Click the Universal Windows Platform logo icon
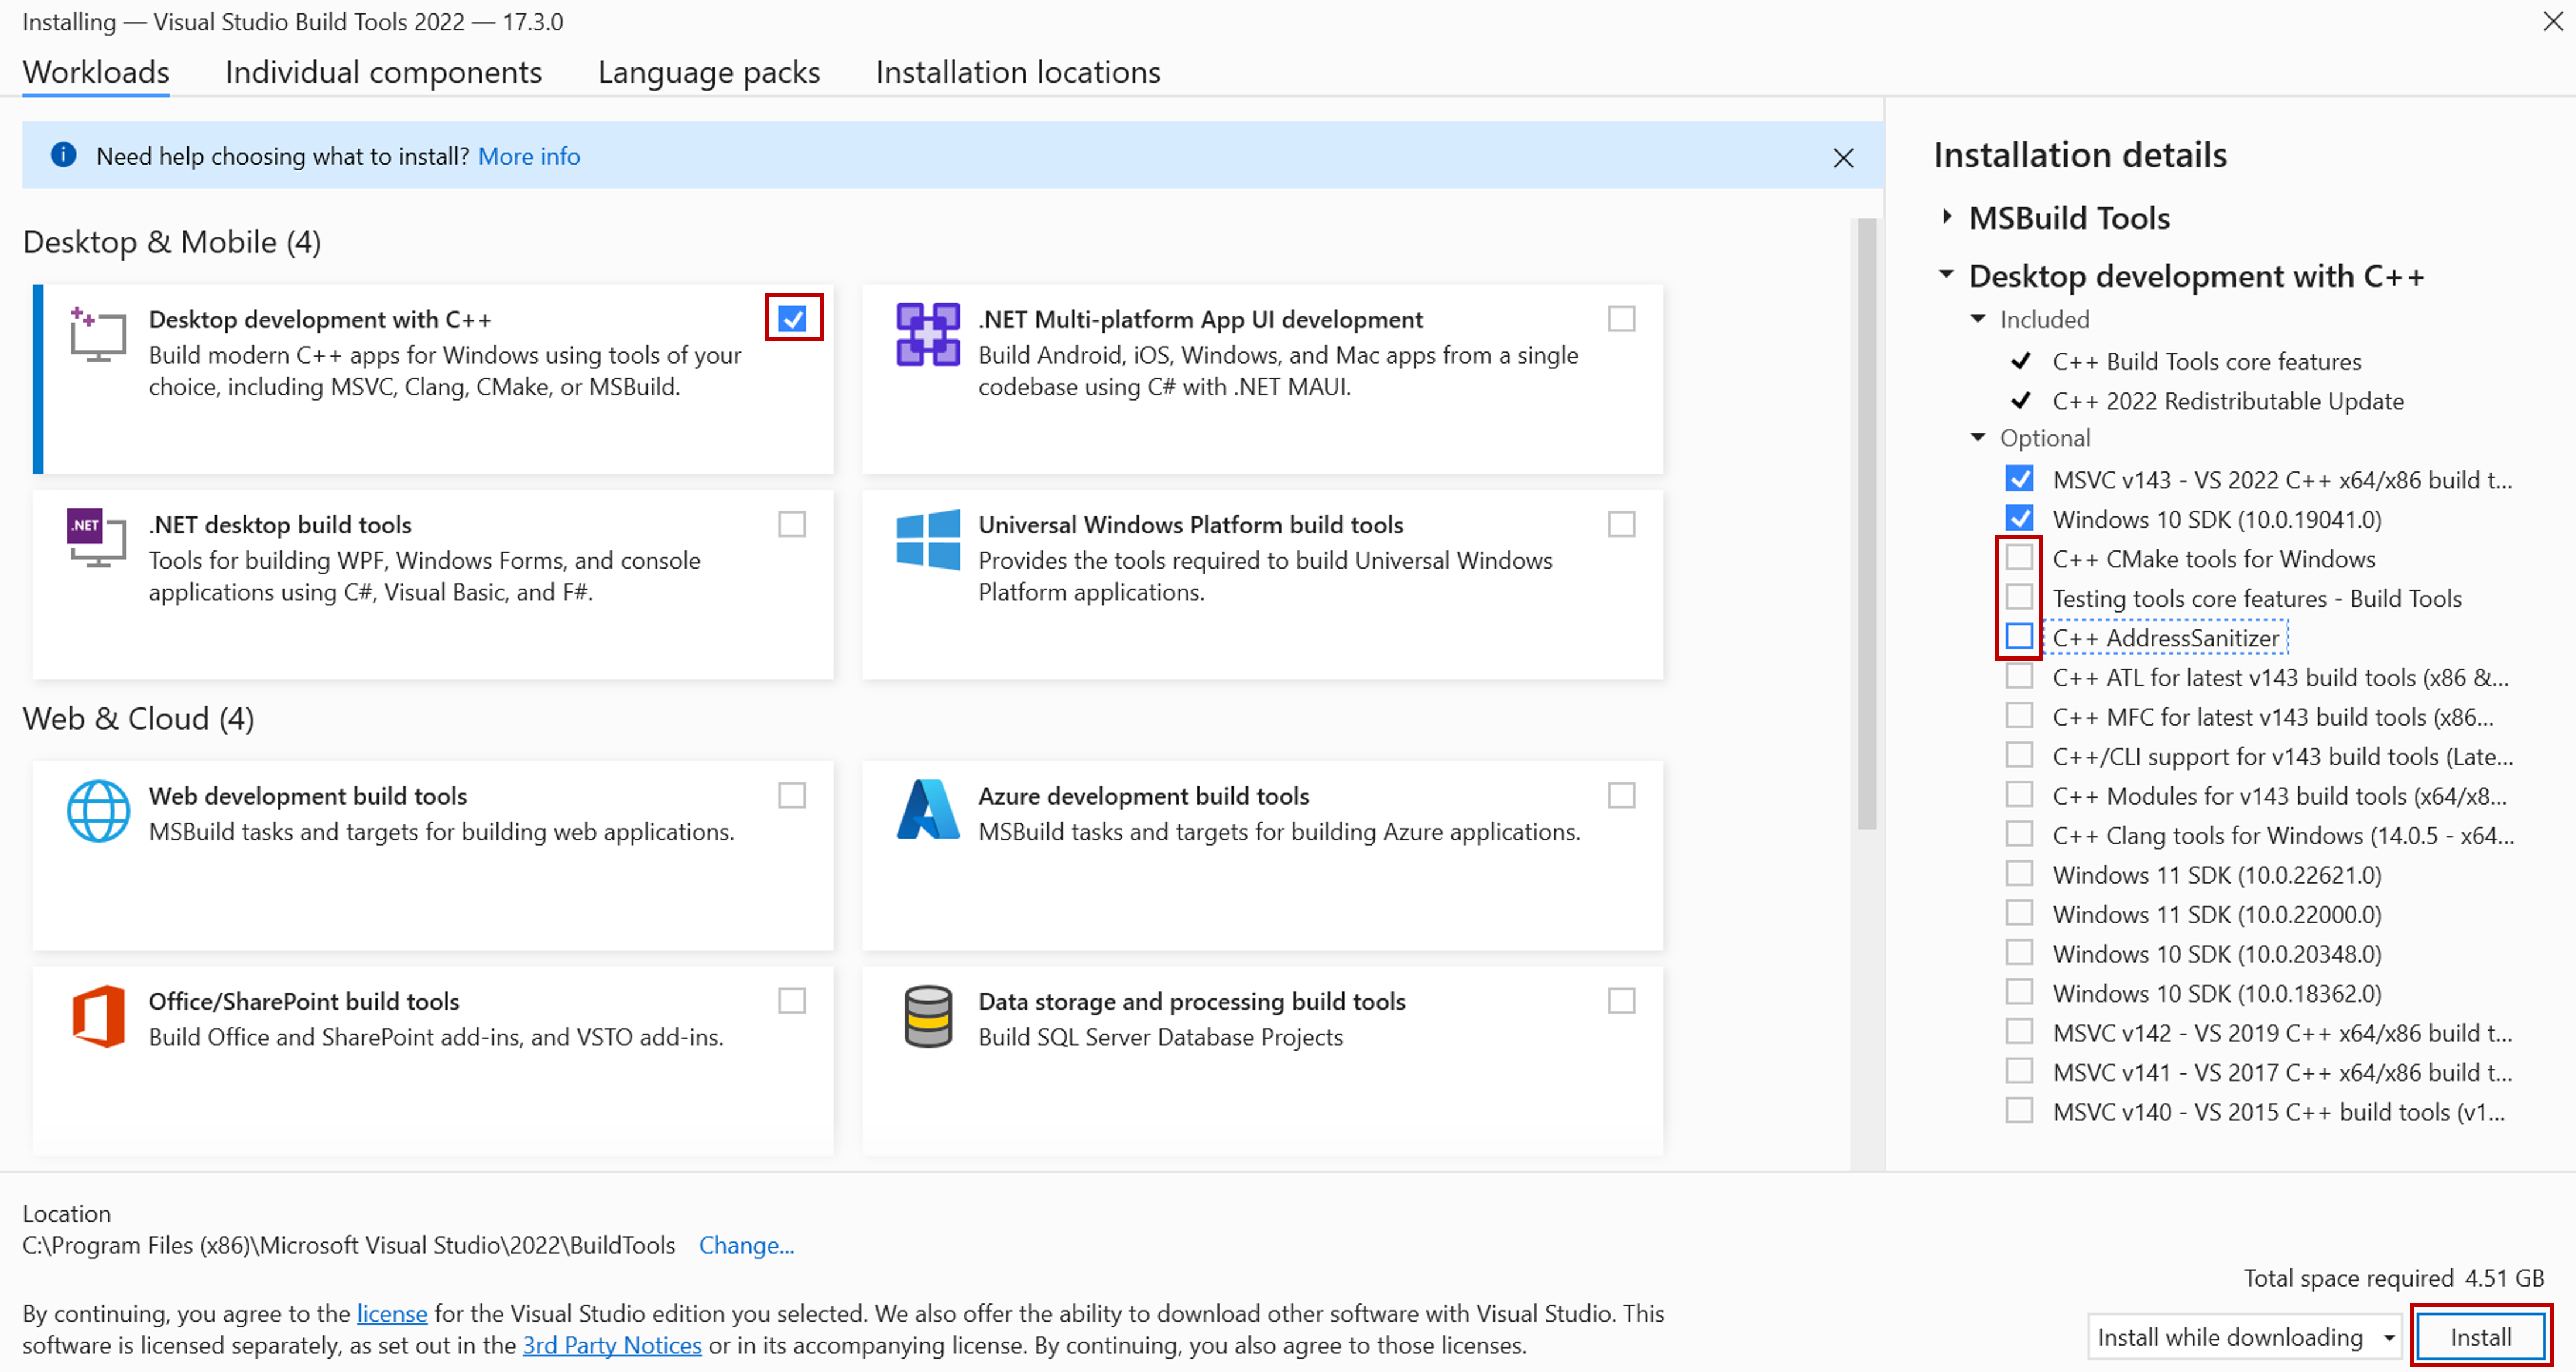Screen dimensions: 2576x1372 pyautogui.click(x=927, y=539)
